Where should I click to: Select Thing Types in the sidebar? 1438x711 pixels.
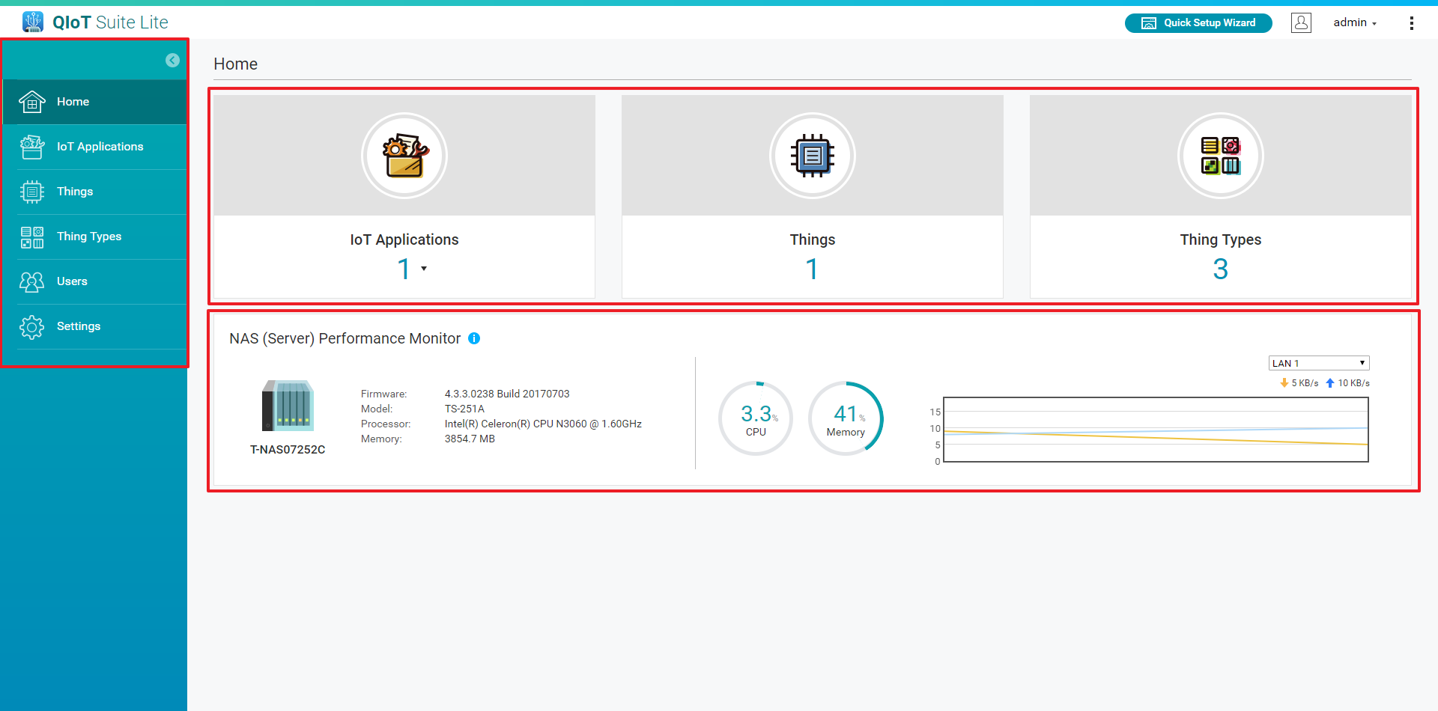[88, 237]
